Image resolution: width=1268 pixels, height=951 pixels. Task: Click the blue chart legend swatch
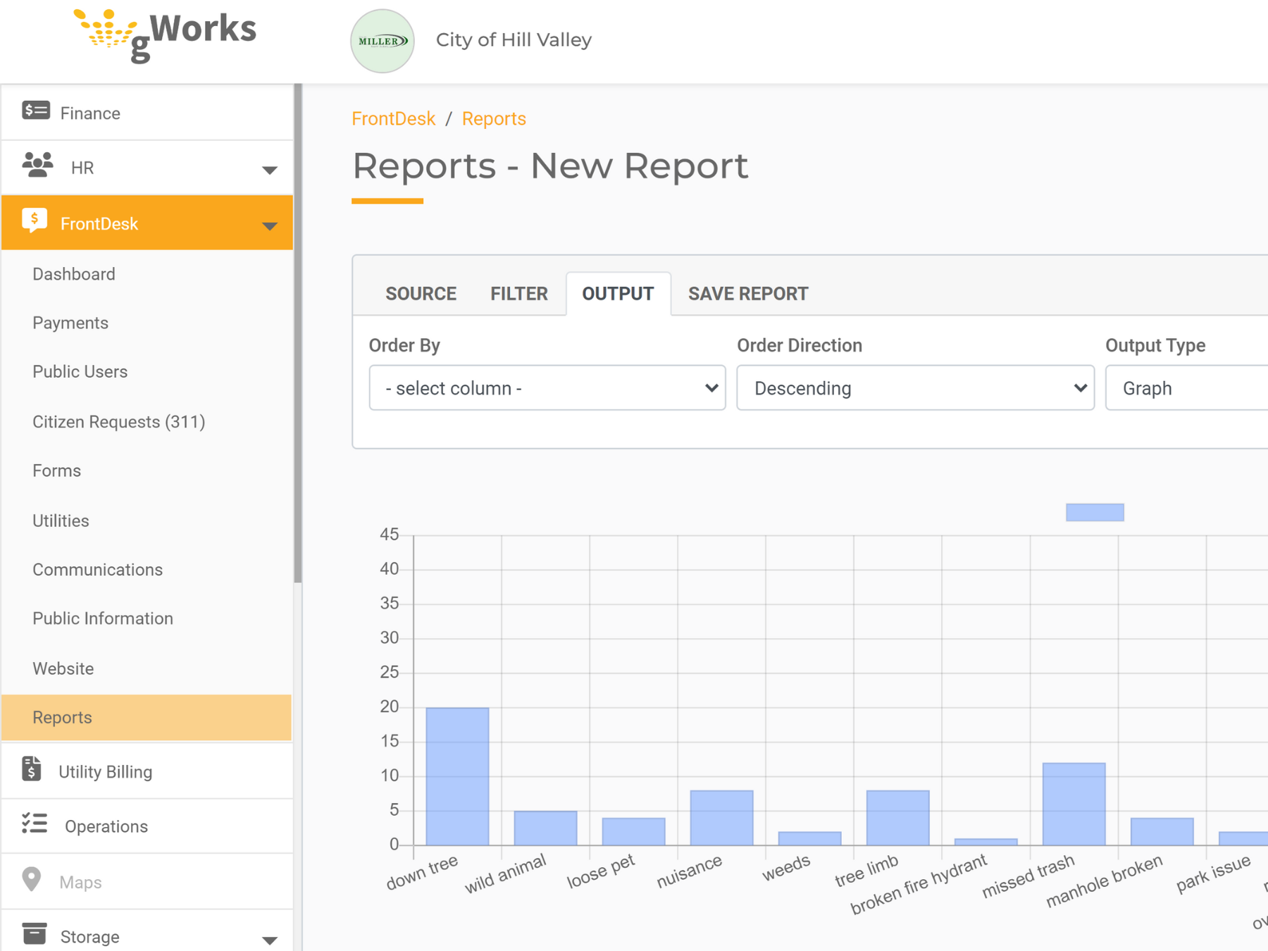pyautogui.click(x=1095, y=511)
